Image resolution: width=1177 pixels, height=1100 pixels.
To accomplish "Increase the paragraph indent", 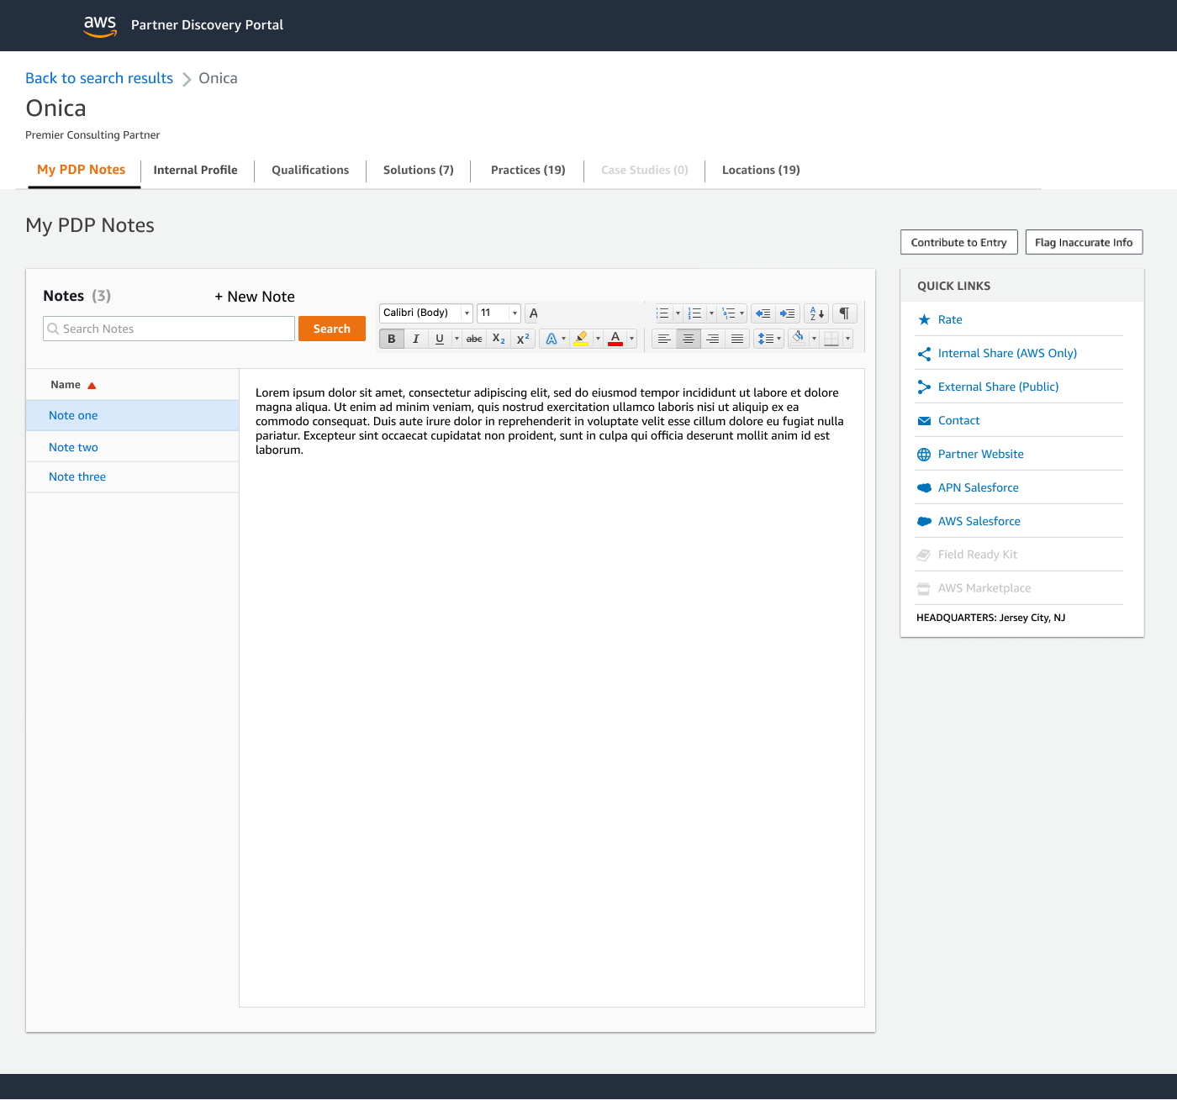I will coord(788,313).
